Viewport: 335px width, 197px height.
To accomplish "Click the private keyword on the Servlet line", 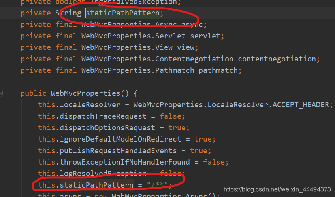I will coord(36,36).
